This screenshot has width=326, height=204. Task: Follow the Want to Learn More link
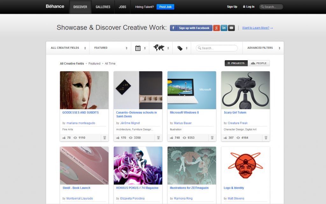[x=256, y=28]
